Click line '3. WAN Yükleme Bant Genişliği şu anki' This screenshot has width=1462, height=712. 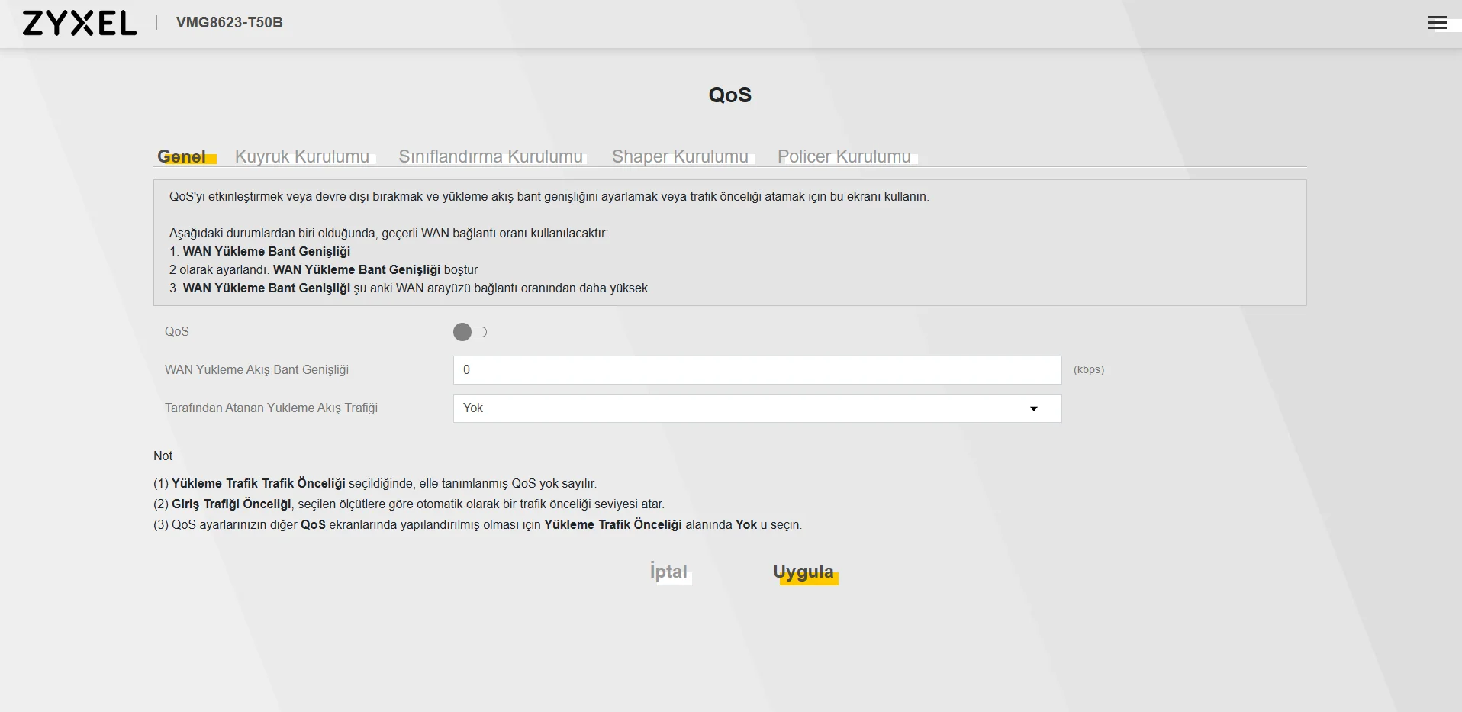click(408, 288)
